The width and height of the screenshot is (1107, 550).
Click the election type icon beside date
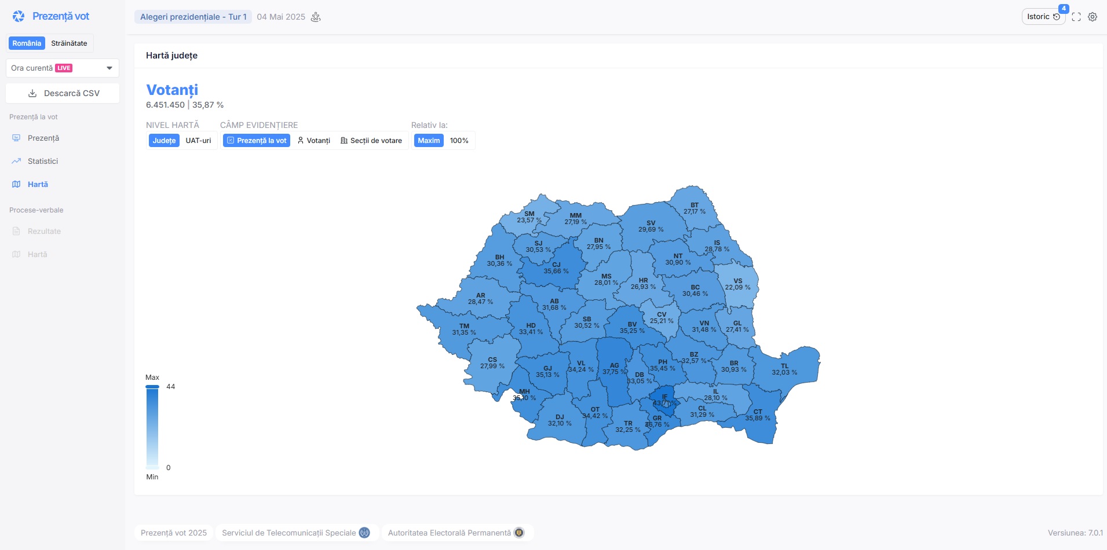click(316, 17)
